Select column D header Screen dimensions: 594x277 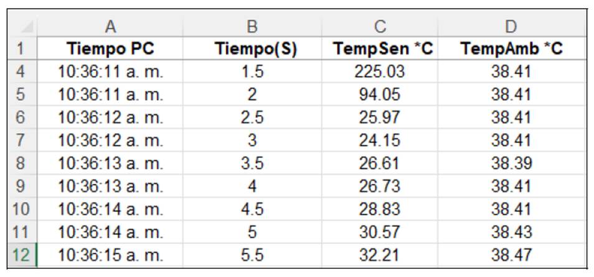[511, 27]
